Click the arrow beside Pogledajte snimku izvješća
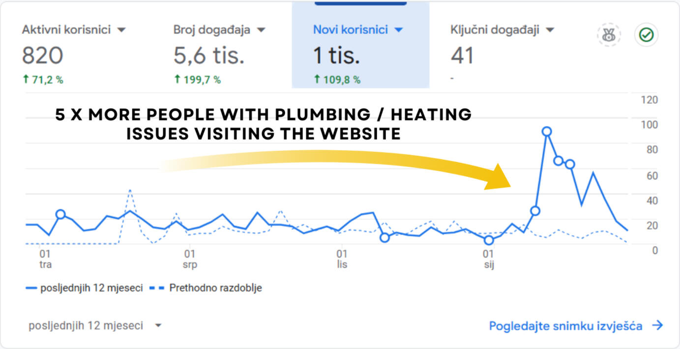Viewport: 680px width, 349px height. pos(657,325)
